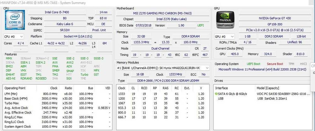Click the Prod. Unit field
315x131 pixels.
99,30
